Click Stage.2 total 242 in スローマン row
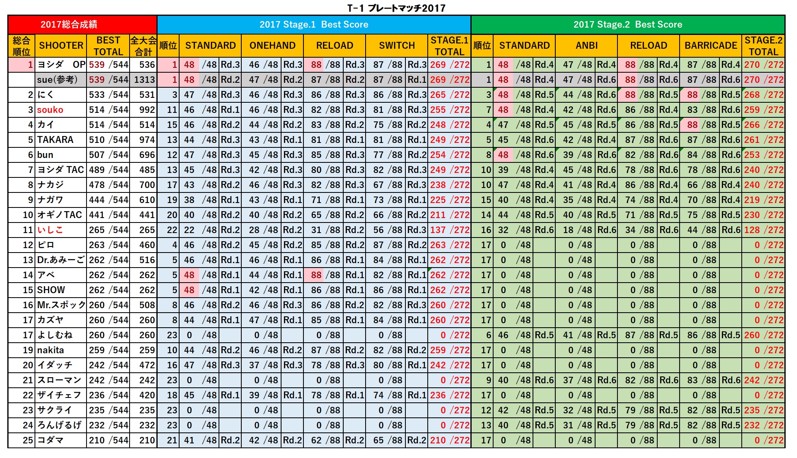 click(752, 380)
